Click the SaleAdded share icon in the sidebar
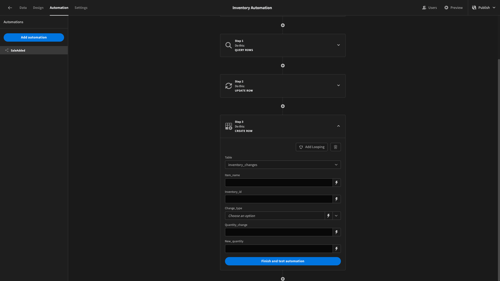Image resolution: width=500 pixels, height=281 pixels. click(x=7, y=50)
